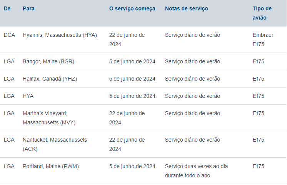Select the Halifax, Canadá (YHZ) cell
Viewport: 287px width, 185px height.
[x=50, y=79]
